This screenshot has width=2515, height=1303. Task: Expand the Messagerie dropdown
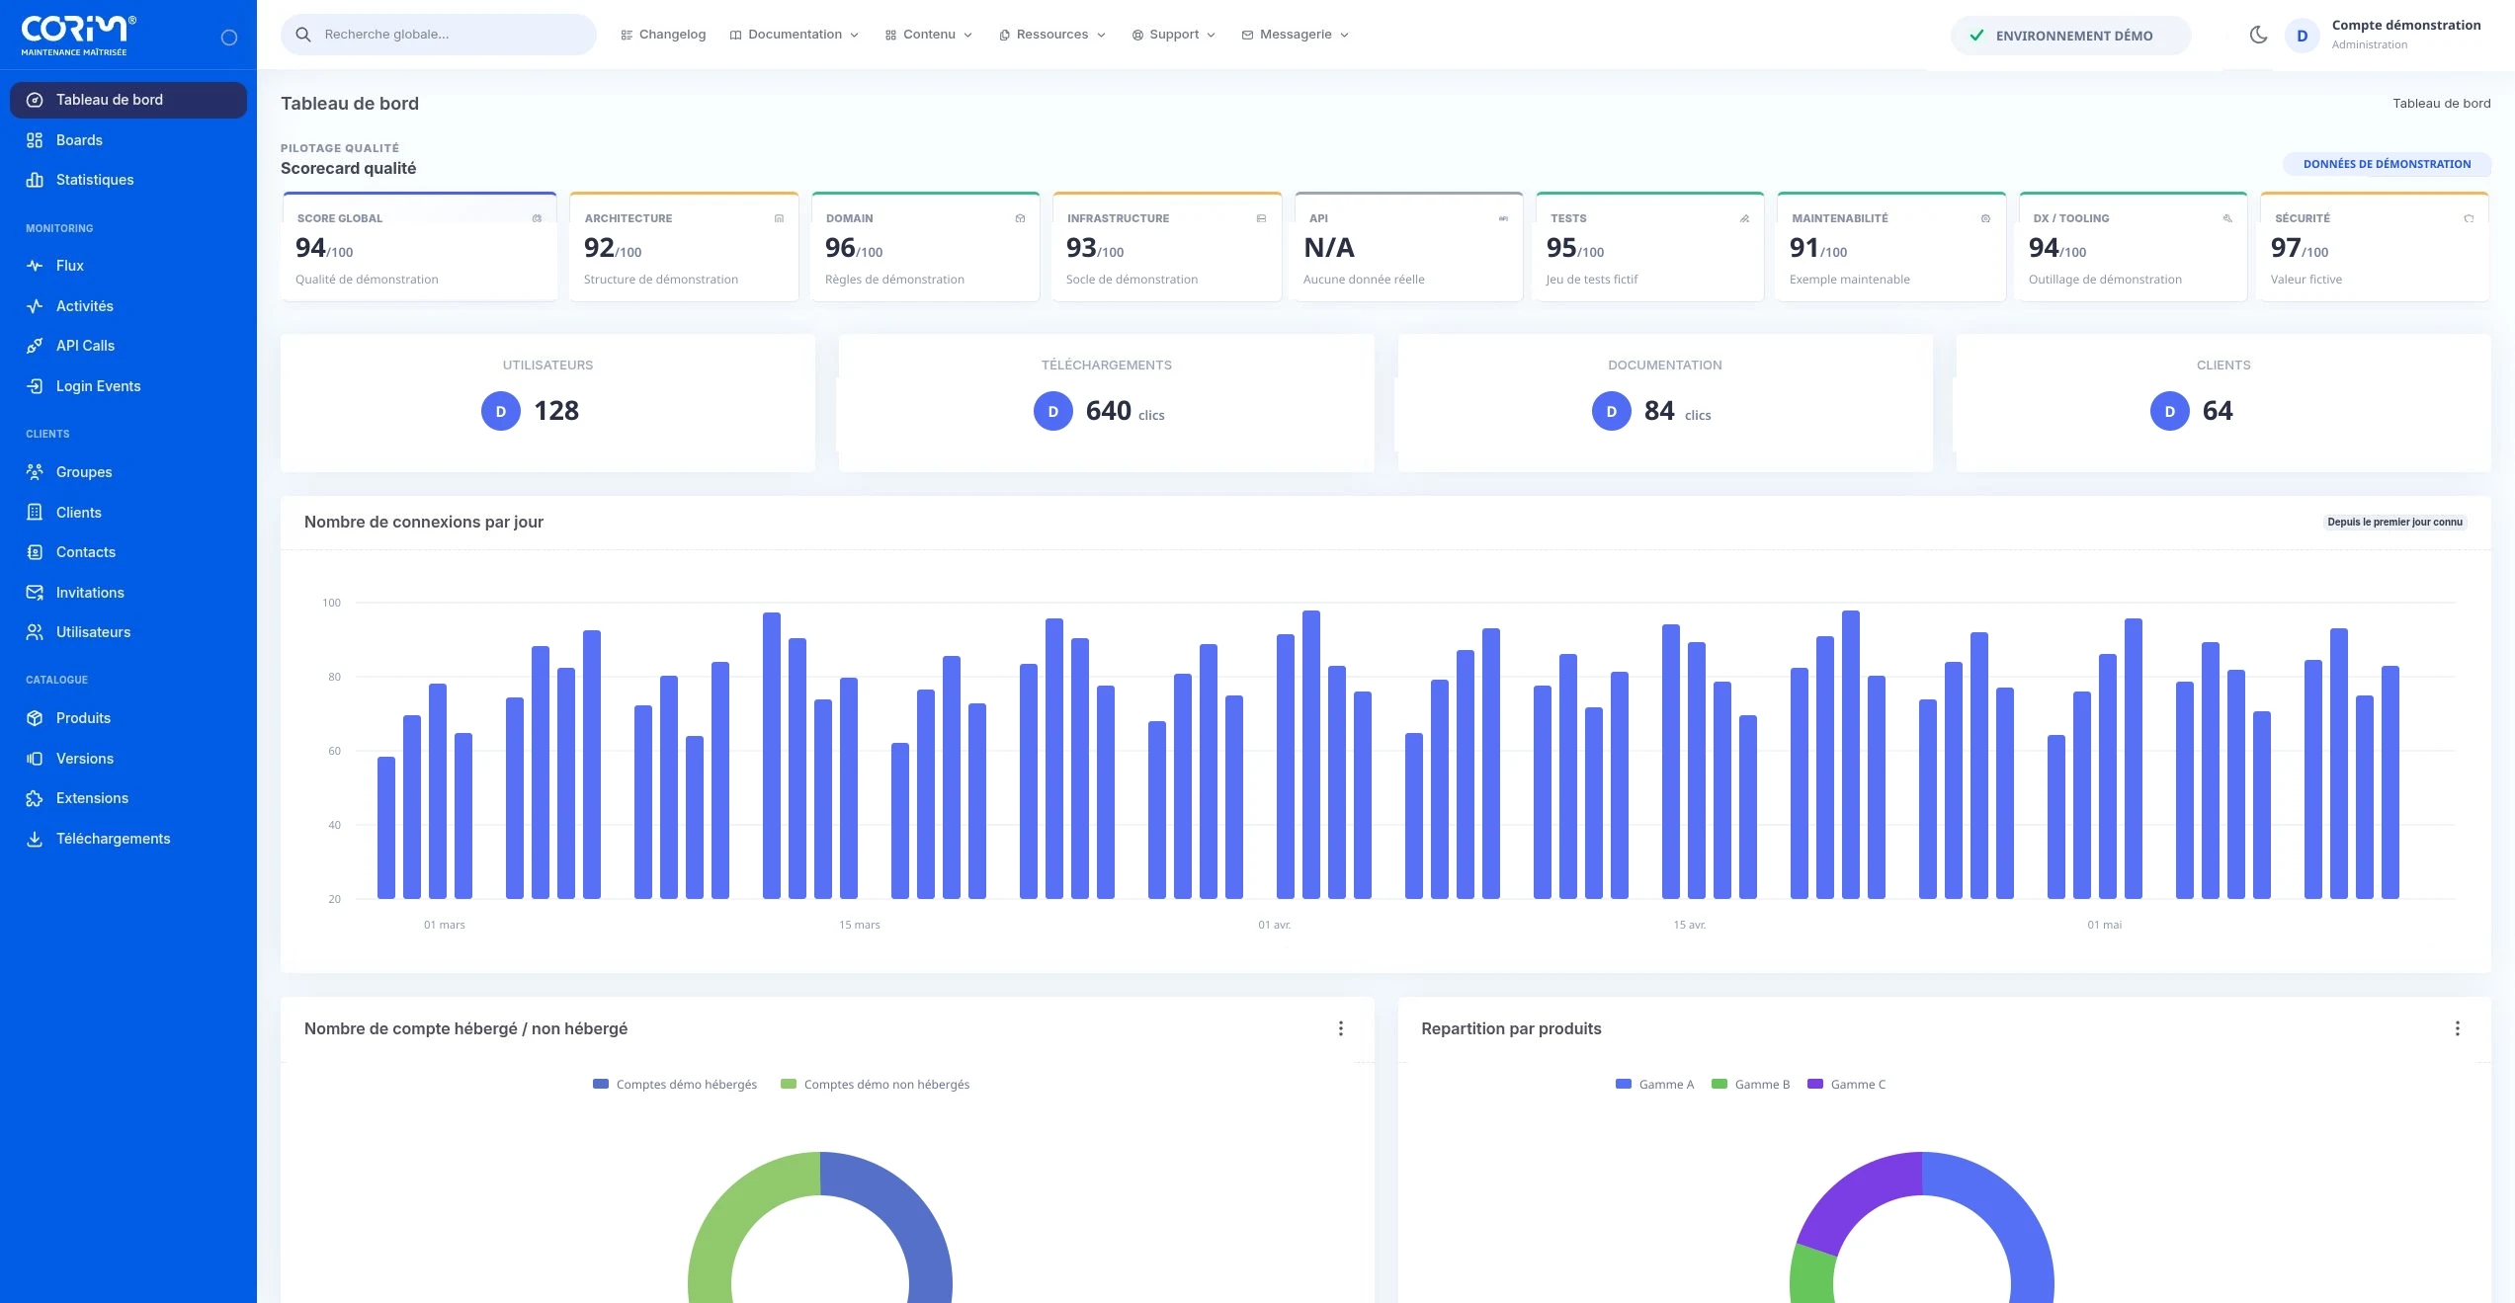click(x=1296, y=35)
